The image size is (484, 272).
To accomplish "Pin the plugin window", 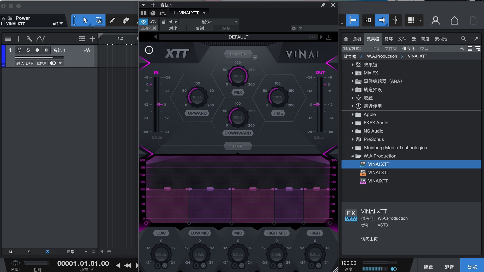I will coord(323,5).
